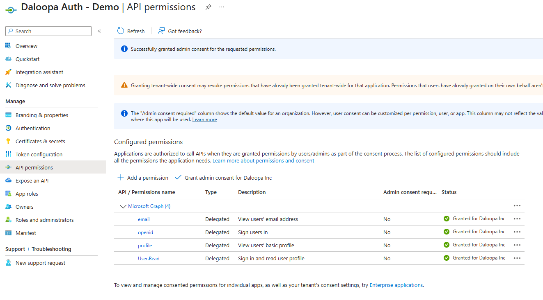Collapse the sidebar with double-chevron icon

tap(99, 31)
